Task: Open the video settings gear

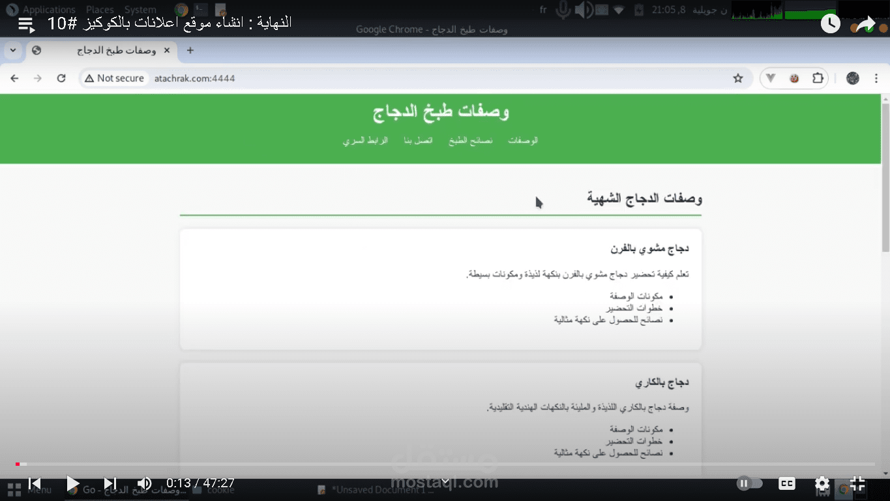Action: [822, 483]
